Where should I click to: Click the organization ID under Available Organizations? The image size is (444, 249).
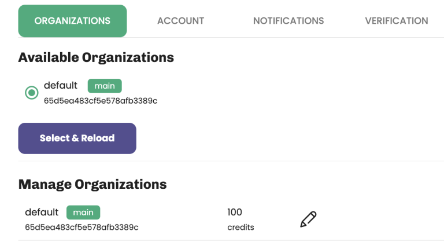click(x=101, y=101)
